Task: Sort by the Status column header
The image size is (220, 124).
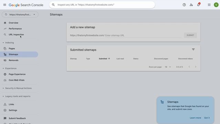Action: (136, 59)
